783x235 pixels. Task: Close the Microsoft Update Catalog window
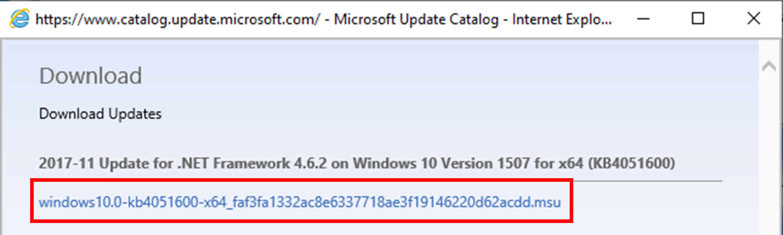pyautogui.click(x=753, y=19)
